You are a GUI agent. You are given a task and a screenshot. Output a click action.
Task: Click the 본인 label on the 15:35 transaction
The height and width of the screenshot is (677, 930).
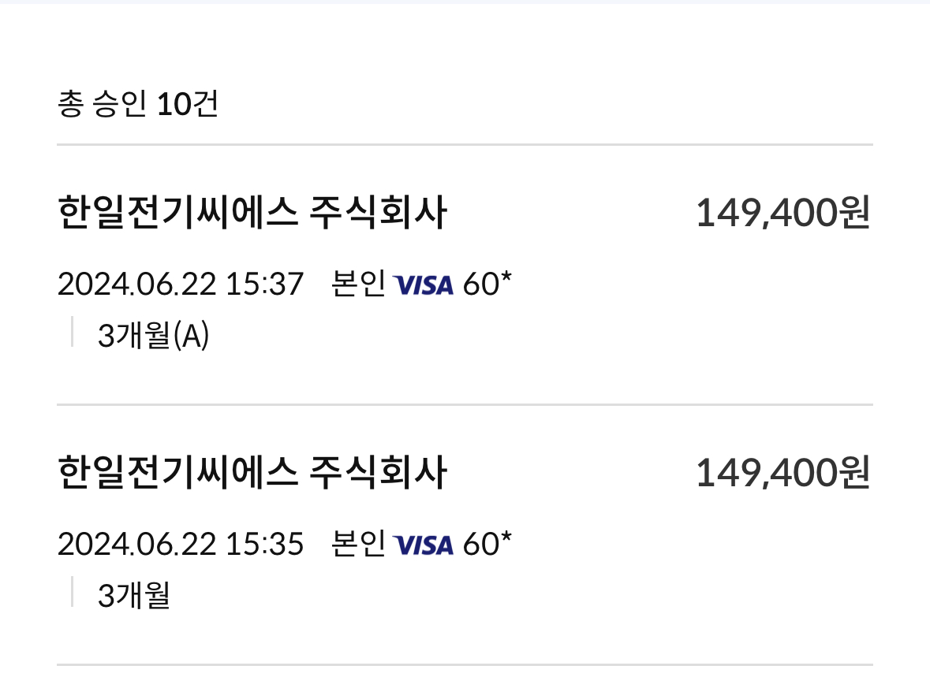[358, 542]
